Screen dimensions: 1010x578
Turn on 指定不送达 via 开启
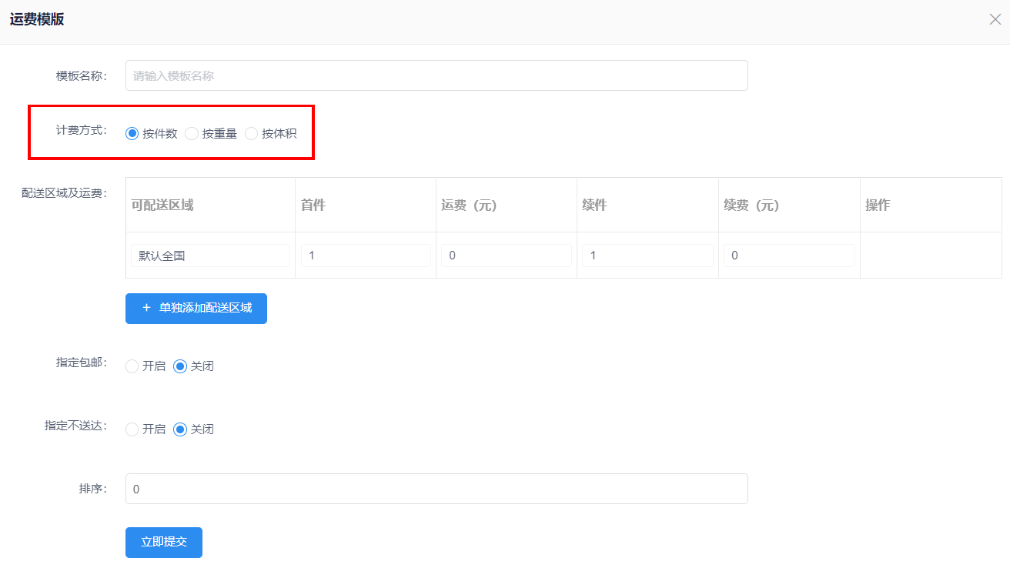coord(132,429)
